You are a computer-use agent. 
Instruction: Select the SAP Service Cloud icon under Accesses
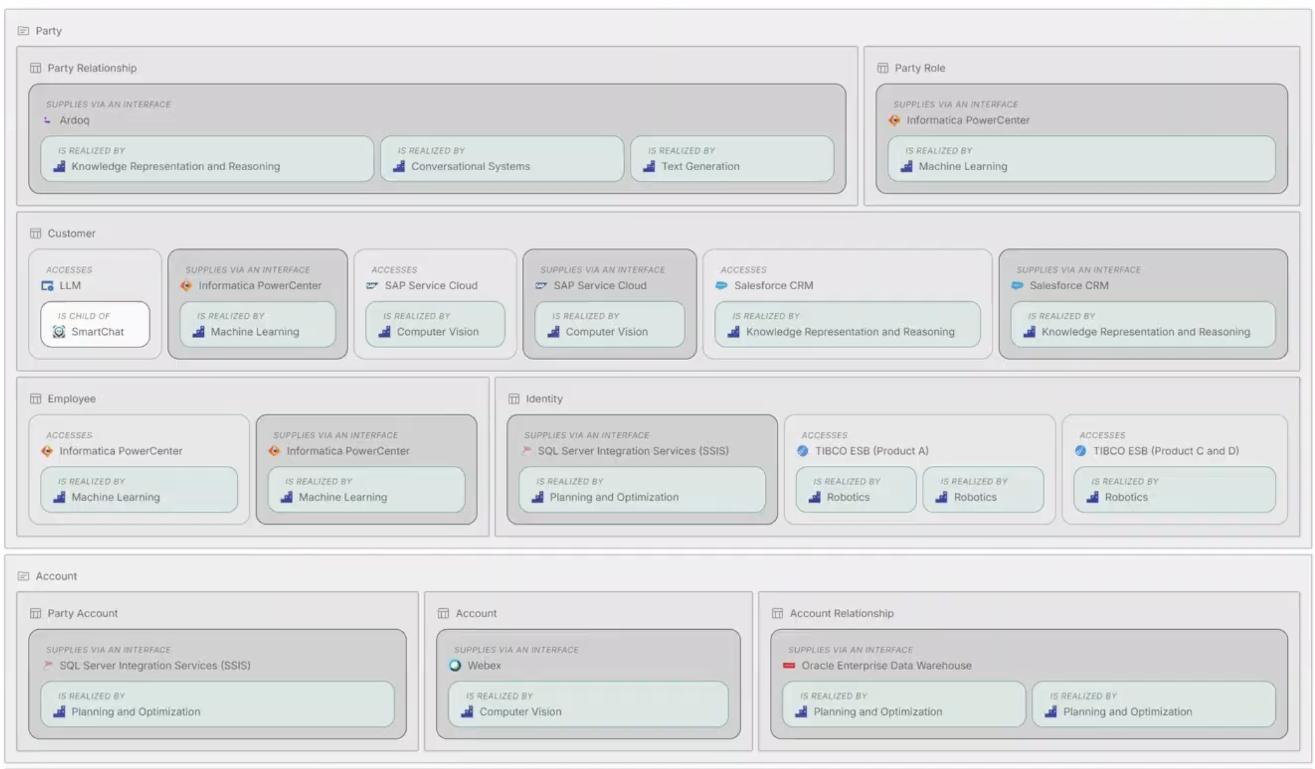tap(371, 285)
